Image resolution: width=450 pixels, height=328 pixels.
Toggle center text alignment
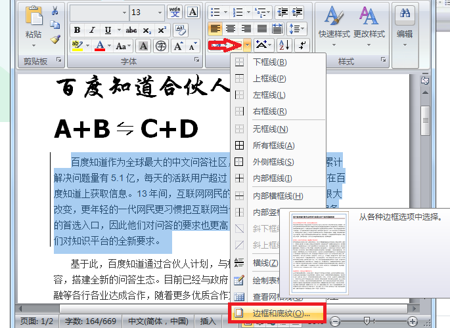tap(231, 29)
